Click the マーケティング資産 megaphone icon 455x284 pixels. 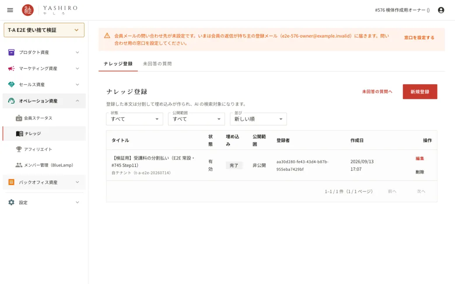pyautogui.click(x=11, y=69)
